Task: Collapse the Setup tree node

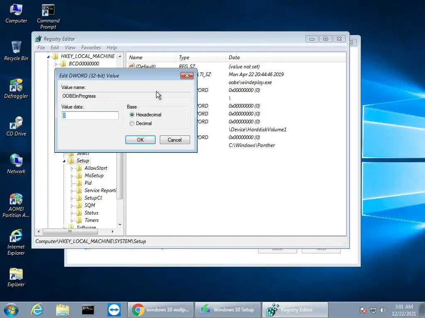Action: tap(64, 161)
